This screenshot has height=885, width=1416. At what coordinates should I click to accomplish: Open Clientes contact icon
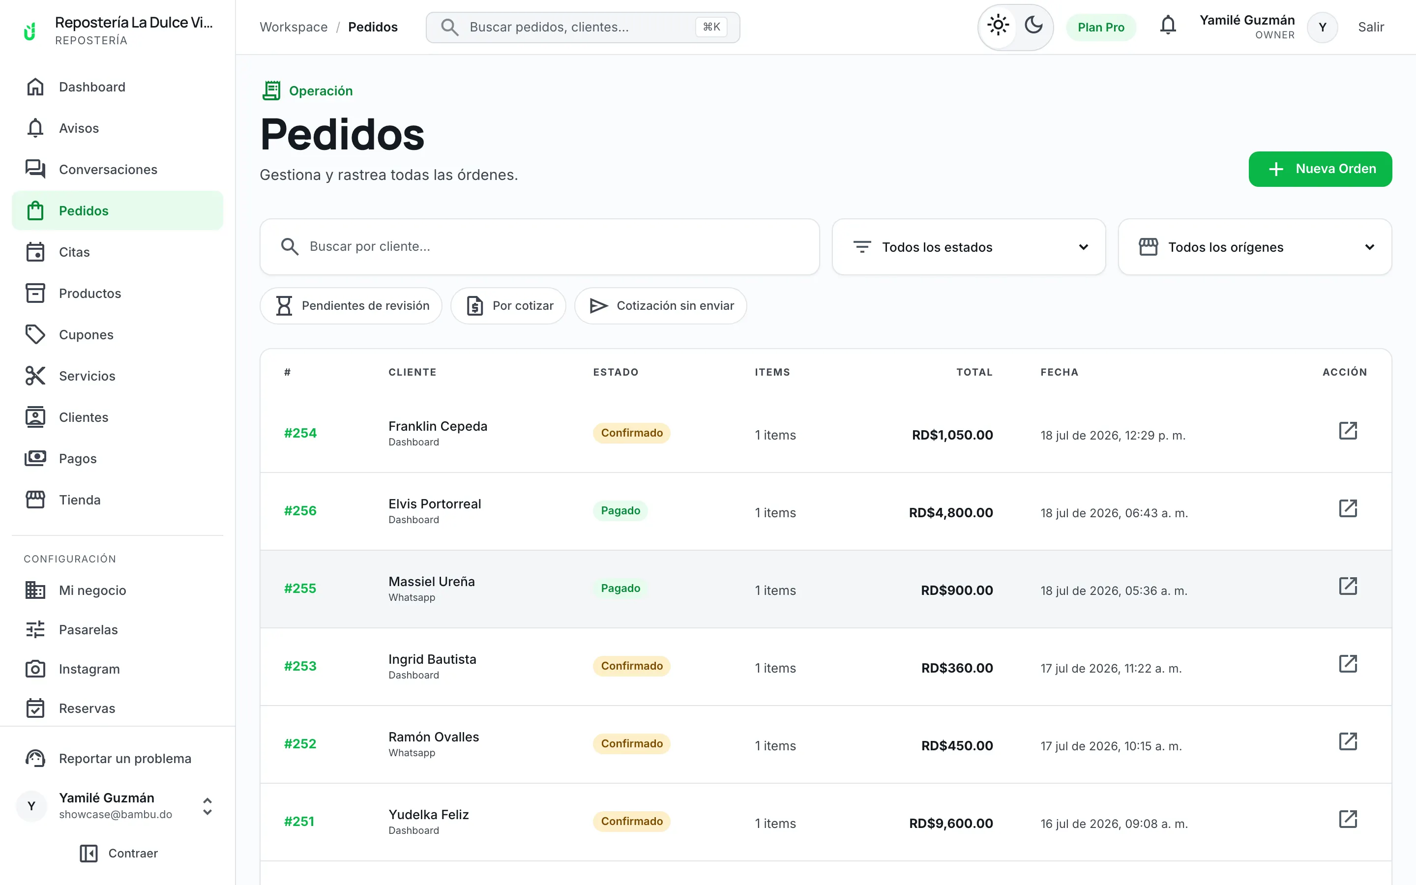pyautogui.click(x=35, y=417)
